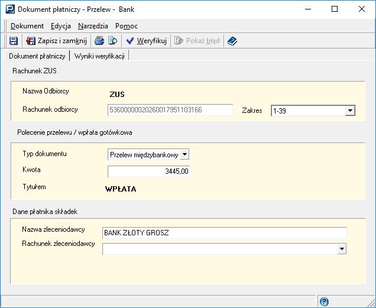
Task: Click the WPŁATA title text
Action: click(121, 189)
